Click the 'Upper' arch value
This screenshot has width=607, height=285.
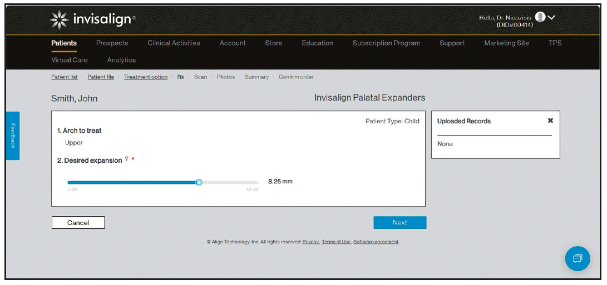point(74,142)
